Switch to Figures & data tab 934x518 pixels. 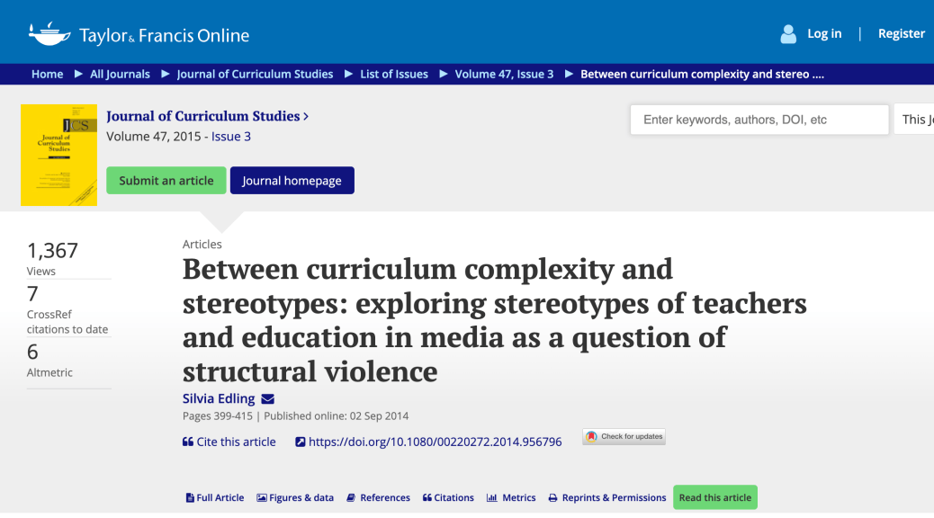[295, 497]
